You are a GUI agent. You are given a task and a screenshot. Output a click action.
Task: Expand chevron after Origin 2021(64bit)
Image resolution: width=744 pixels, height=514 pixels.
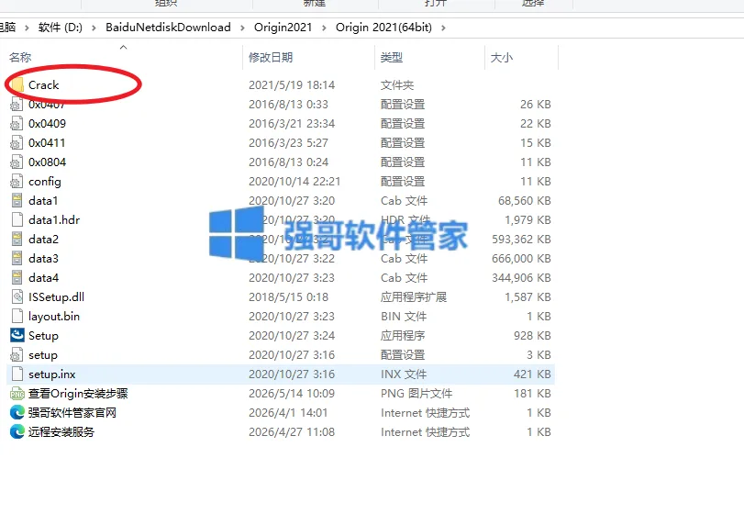coord(444,28)
